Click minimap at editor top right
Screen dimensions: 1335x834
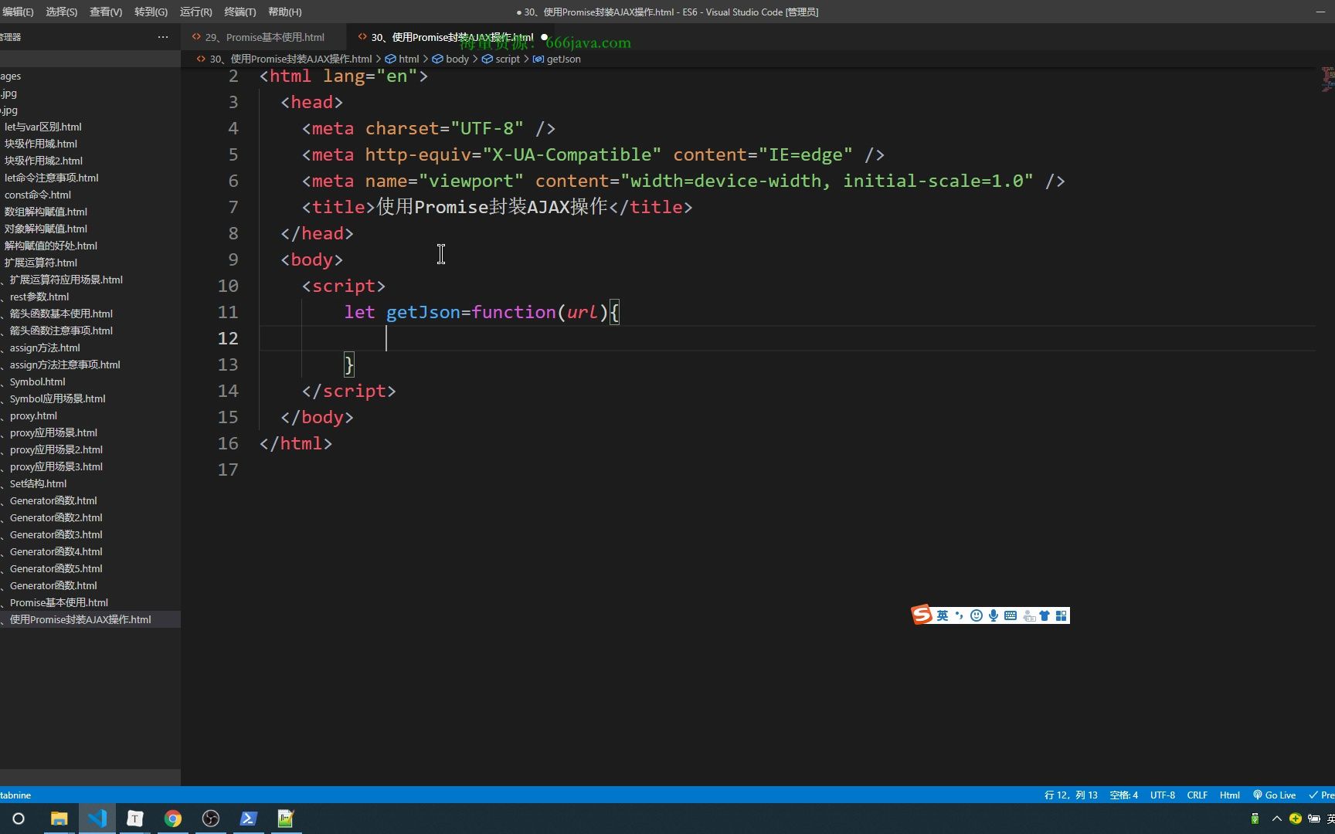pyautogui.click(x=1327, y=79)
